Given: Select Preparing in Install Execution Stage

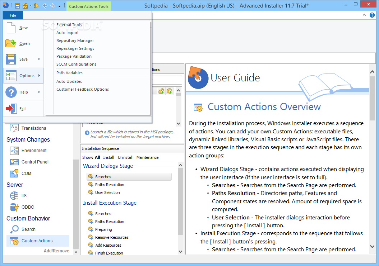Looking at the screenshot, I should click(x=103, y=229).
